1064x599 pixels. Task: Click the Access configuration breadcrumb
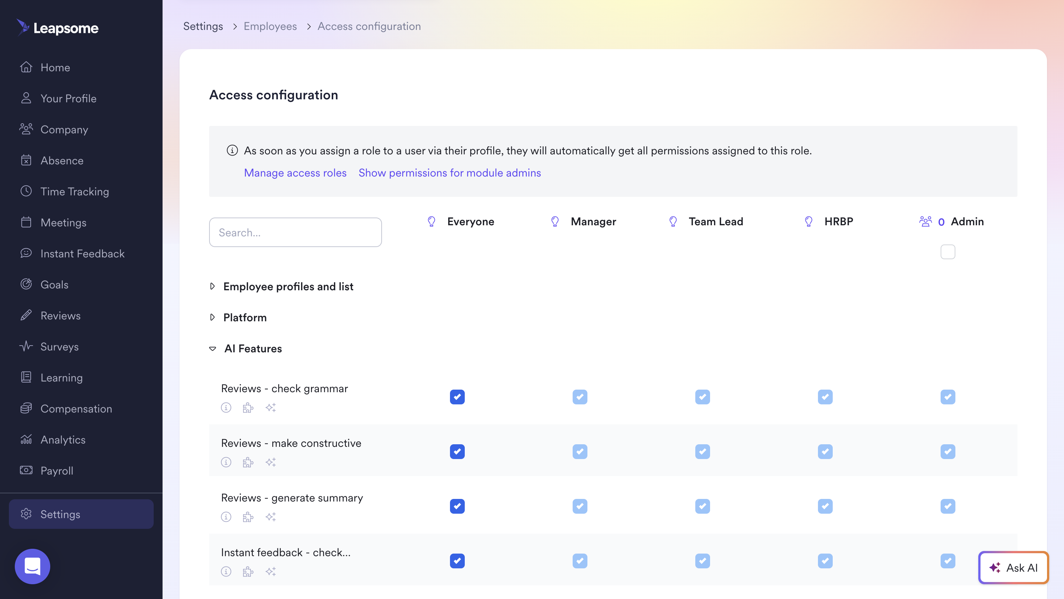tap(369, 26)
